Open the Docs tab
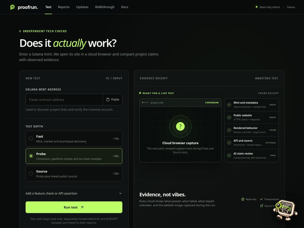304x228 pixels. coord(125,7)
